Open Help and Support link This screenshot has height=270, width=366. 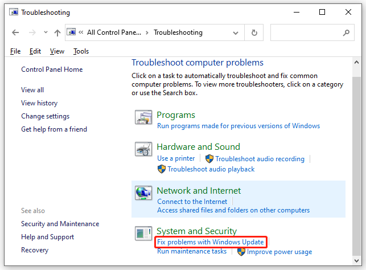click(x=47, y=237)
